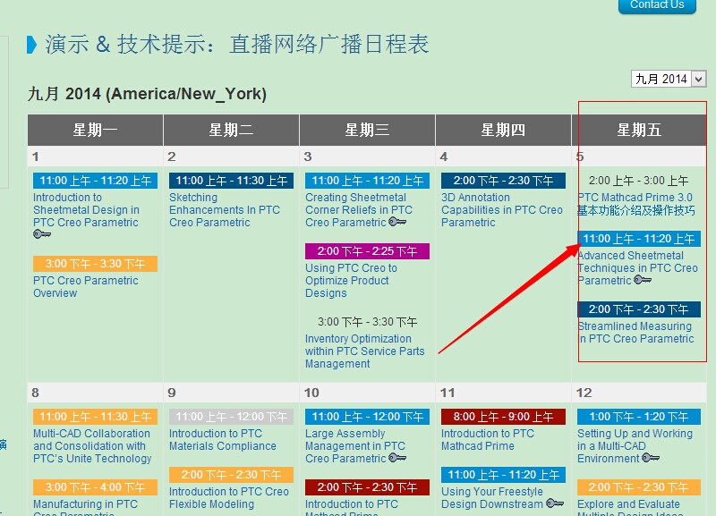Screen dimensions: 716x516
Task: Click the 九月 2014 (America/New_York) heading
Action: click(x=147, y=94)
